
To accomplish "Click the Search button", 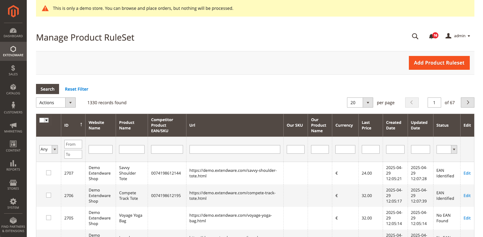I will [x=47, y=89].
